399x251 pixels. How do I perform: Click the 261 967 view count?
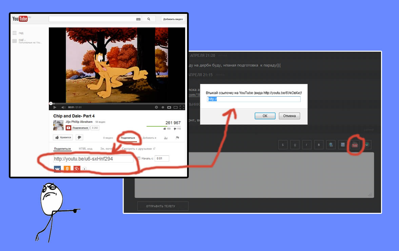(x=173, y=123)
